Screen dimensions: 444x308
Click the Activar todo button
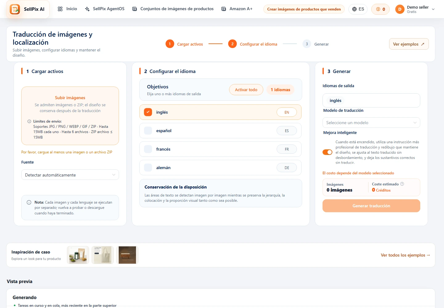(x=246, y=90)
